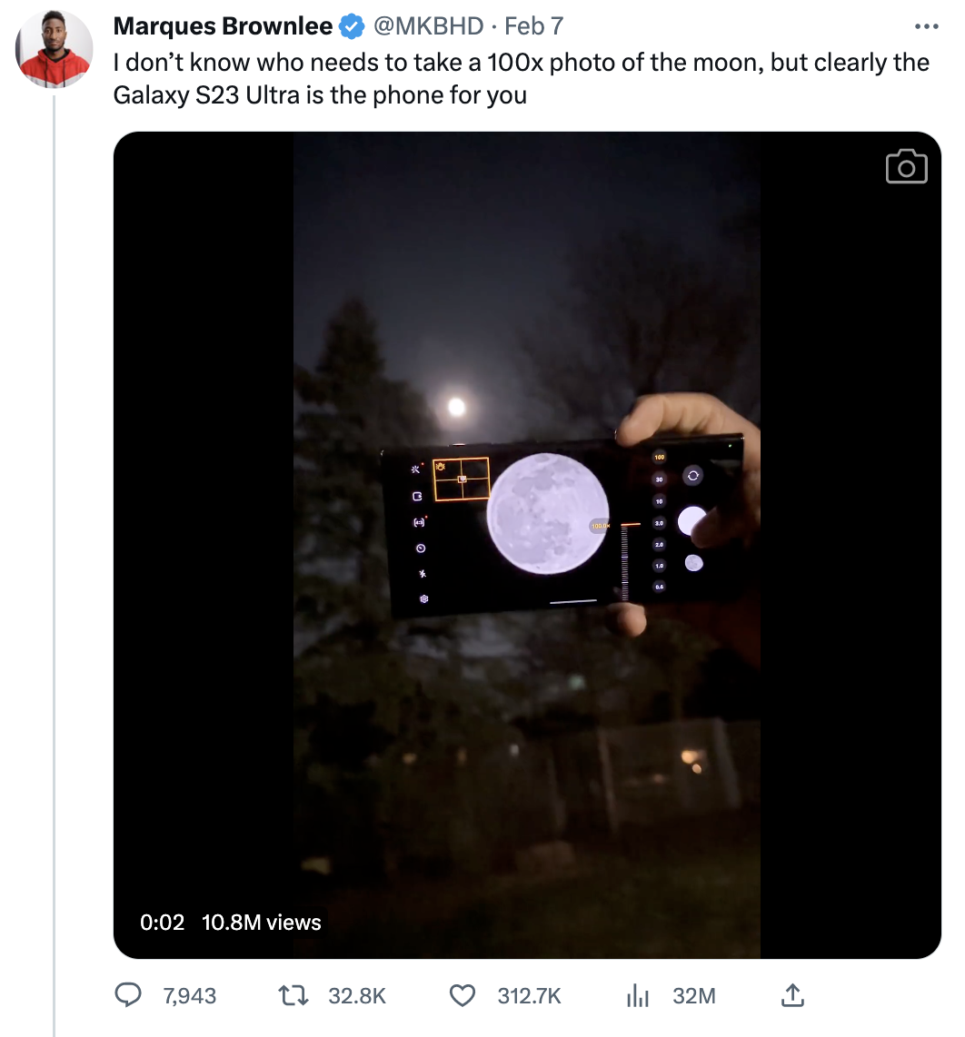
Task: Select the scene optimizer sparkle icon
Action: coord(416,469)
